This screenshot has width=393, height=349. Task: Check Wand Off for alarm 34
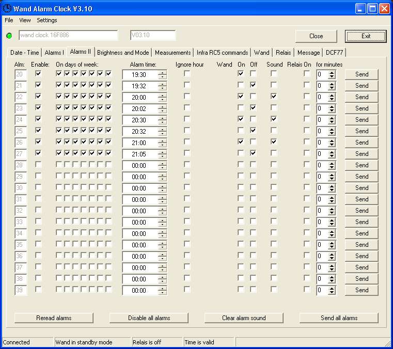[253, 232]
